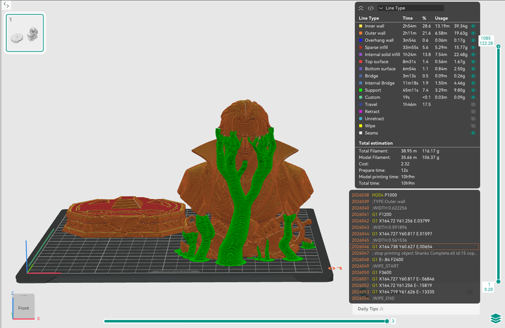Click the code brackets icon in legend header
The width and height of the screenshot is (505, 328).
point(371,8)
